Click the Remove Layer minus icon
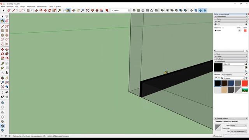Screen dimensions: 249x140 point(219,24)
